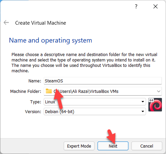166x154 pixels.
Task: Click the yellow folder icon in Machine Folder
Action: click(x=49, y=91)
